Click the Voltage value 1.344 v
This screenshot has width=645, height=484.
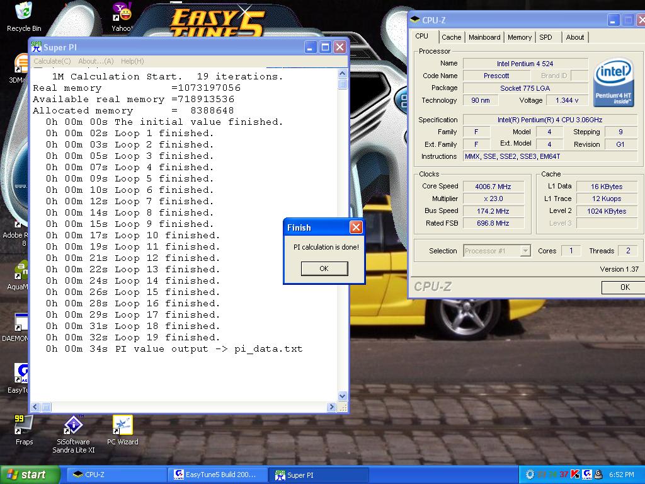[567, 100]
